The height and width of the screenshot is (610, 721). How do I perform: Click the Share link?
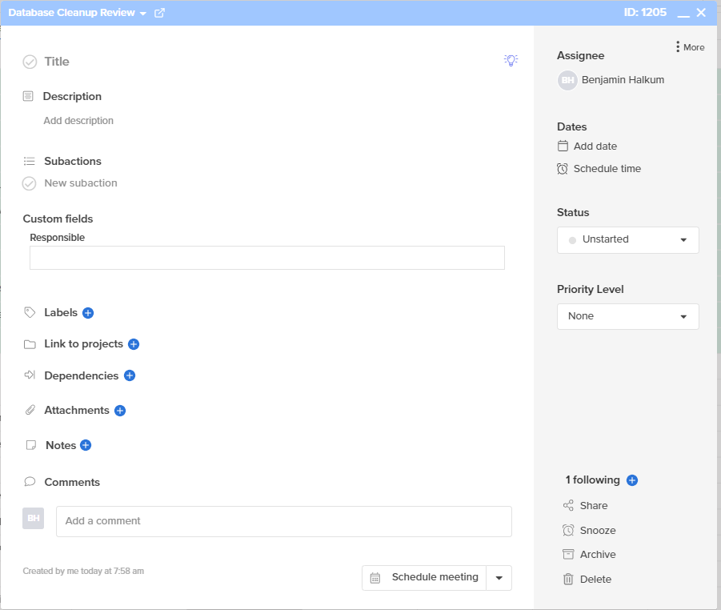coord(592,505)
